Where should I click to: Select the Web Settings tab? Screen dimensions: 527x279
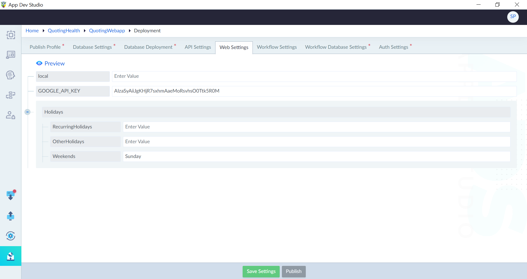click(x=234, y=47)
